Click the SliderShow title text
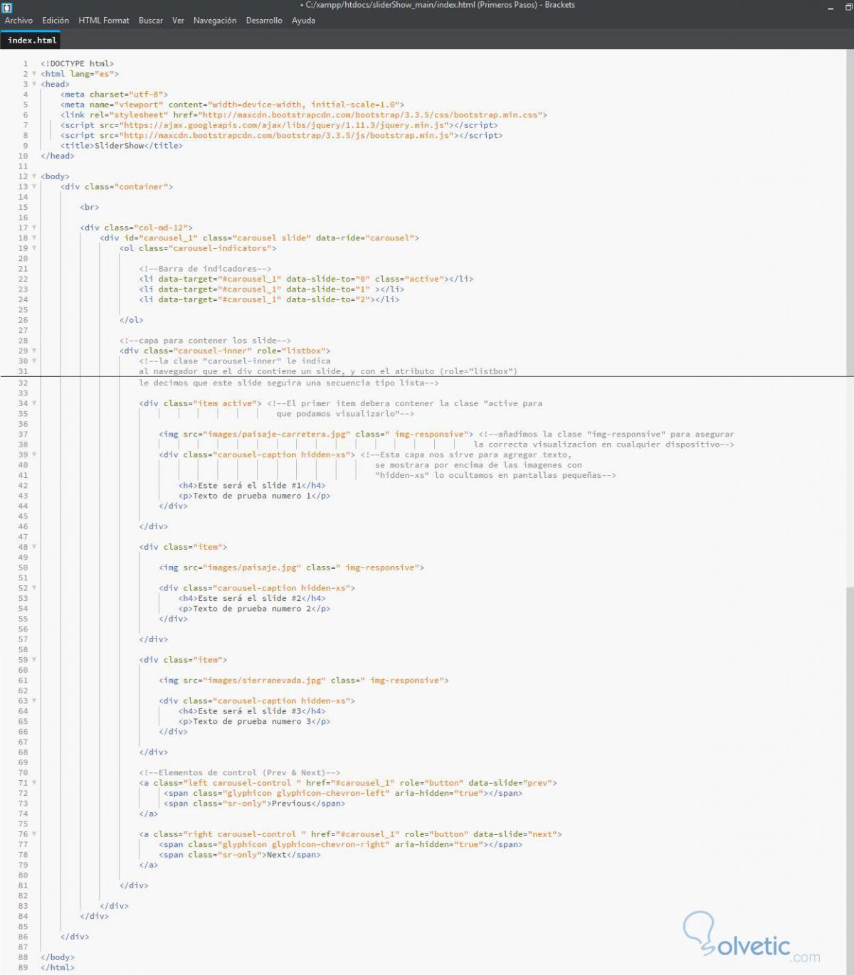Image resolution: width=854 pixels, height=975 pixels. coord(119,146)
